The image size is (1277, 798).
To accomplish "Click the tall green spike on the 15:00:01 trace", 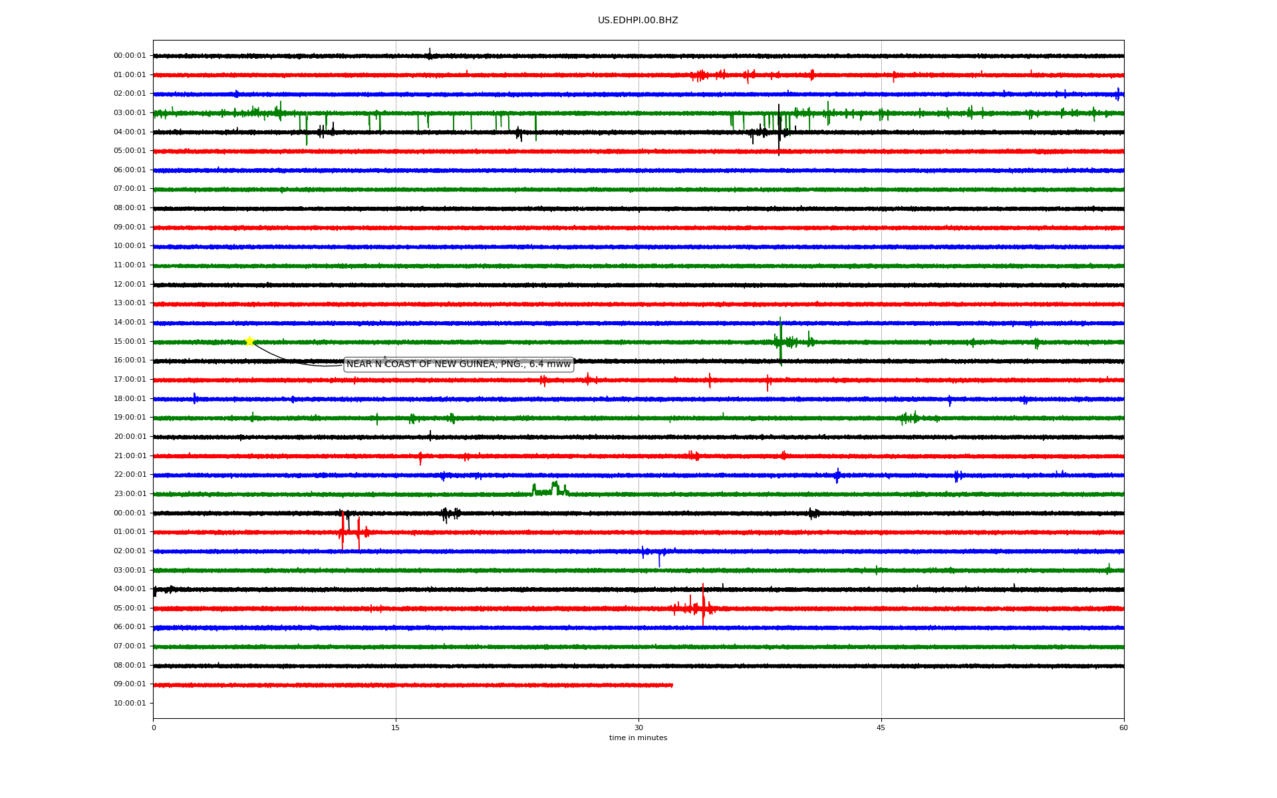I will pos(780,341).
